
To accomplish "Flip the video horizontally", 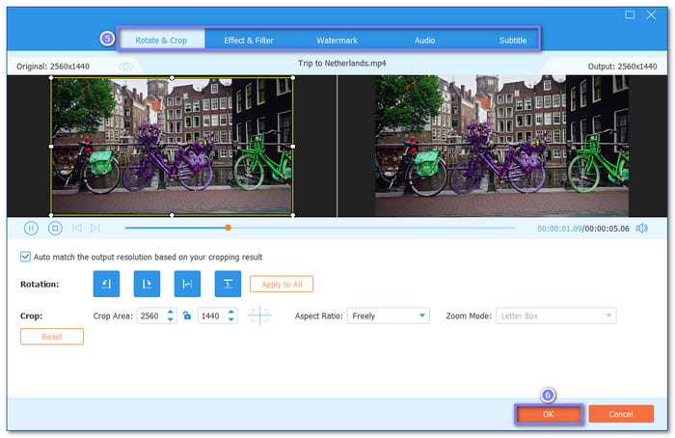I will [187, 284].
